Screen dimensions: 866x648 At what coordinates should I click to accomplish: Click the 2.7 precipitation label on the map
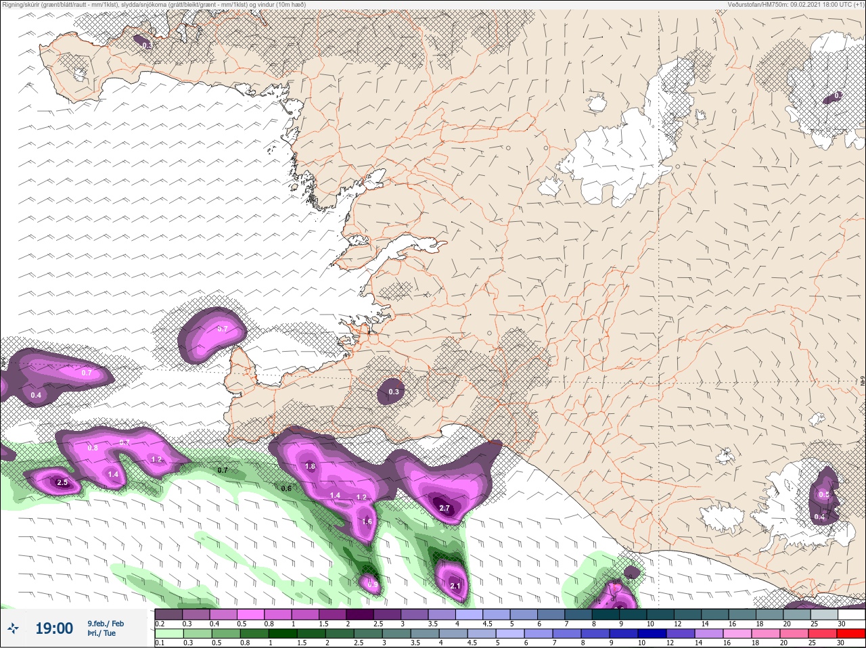pyautogui.click(x=445, y=508)
